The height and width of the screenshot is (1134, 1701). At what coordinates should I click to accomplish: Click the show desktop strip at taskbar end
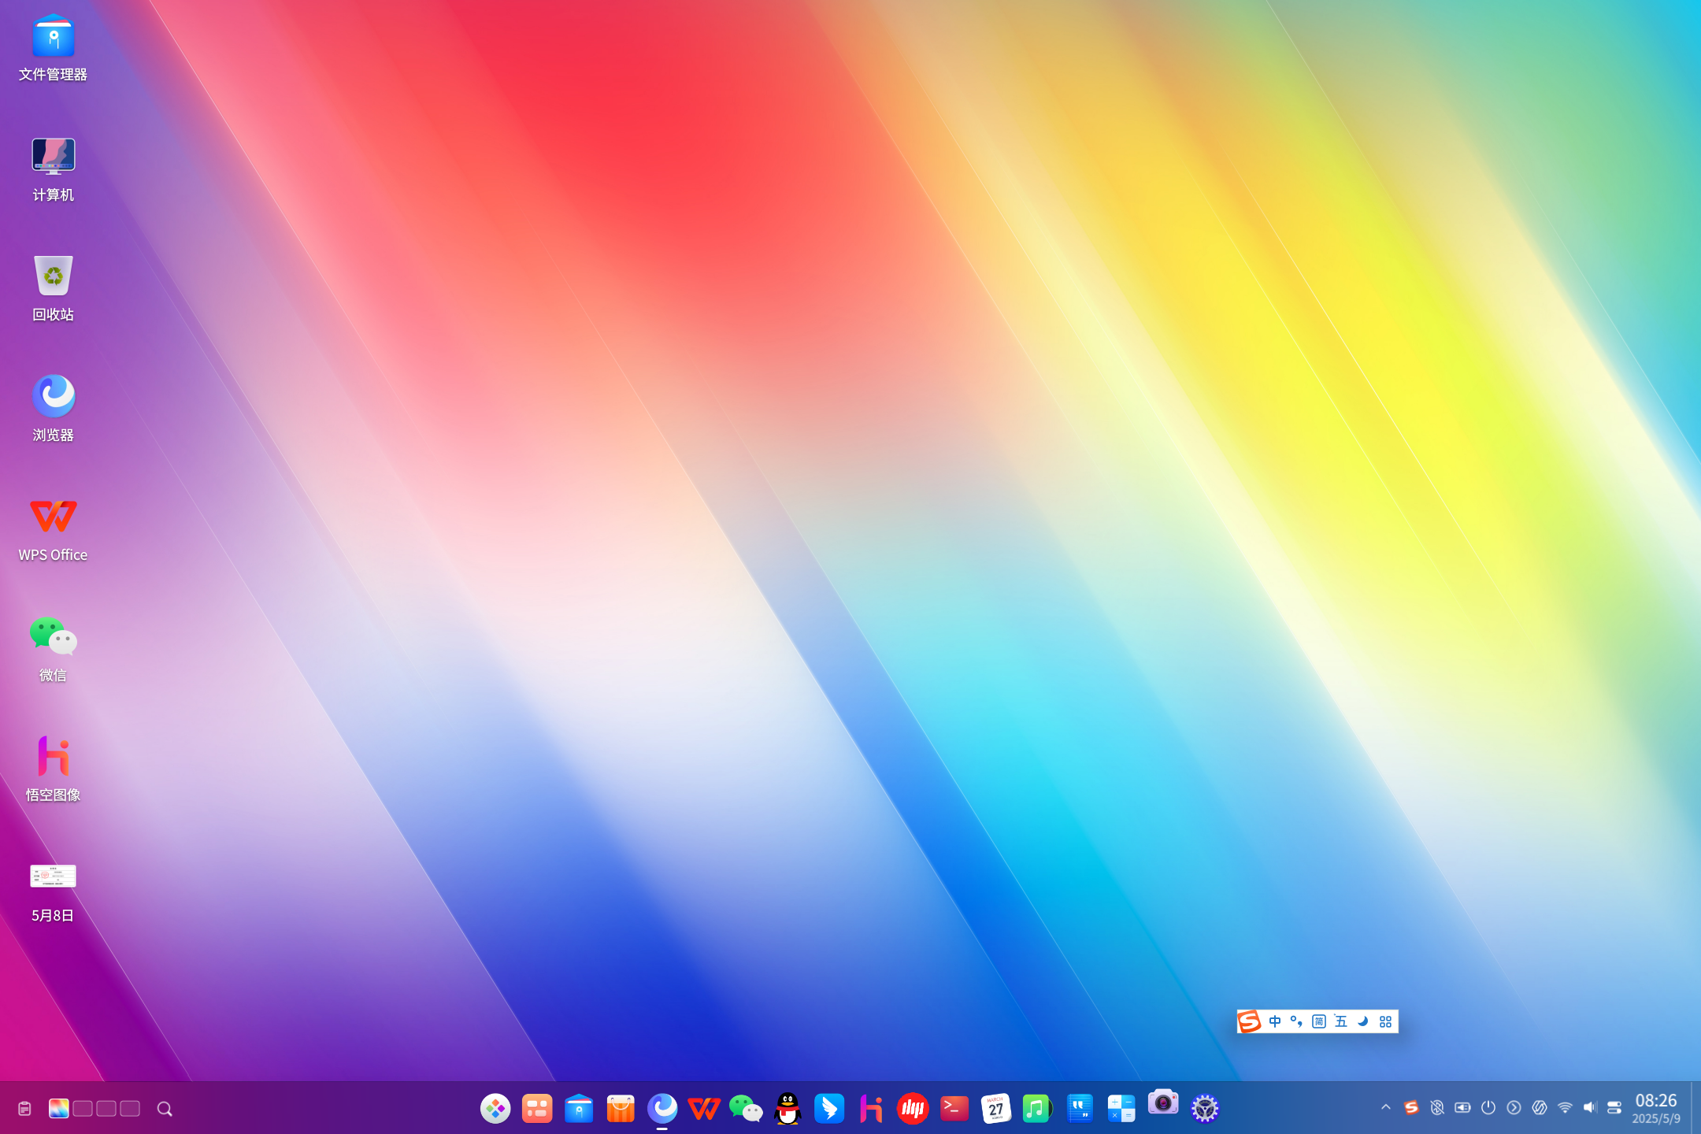[1695, 1108]
